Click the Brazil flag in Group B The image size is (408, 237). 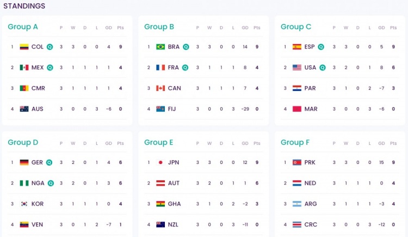tap(160, 47)
